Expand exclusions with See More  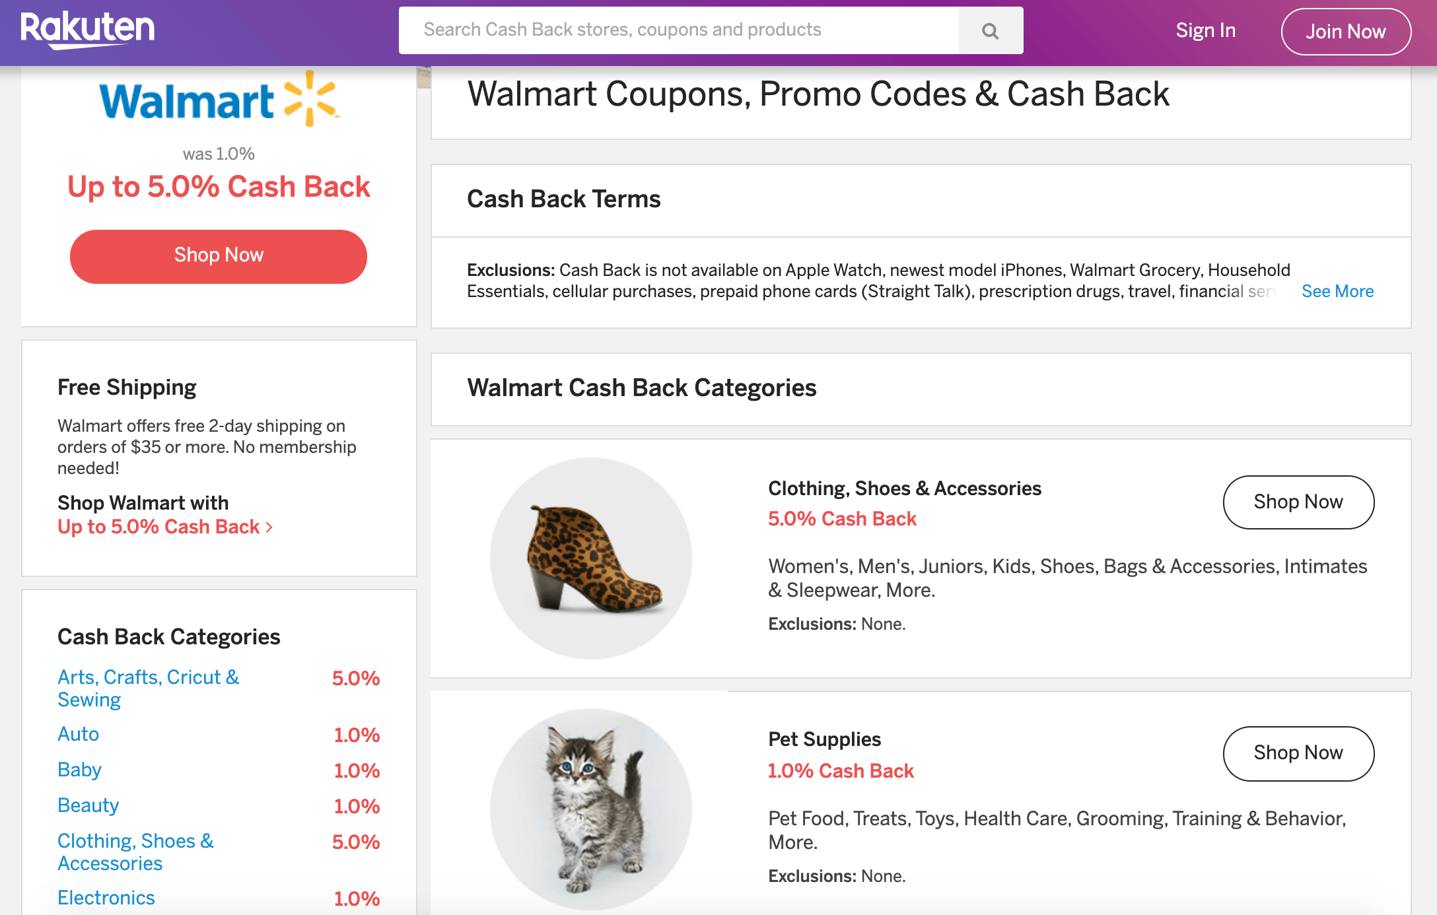(x=1337, y=292)
